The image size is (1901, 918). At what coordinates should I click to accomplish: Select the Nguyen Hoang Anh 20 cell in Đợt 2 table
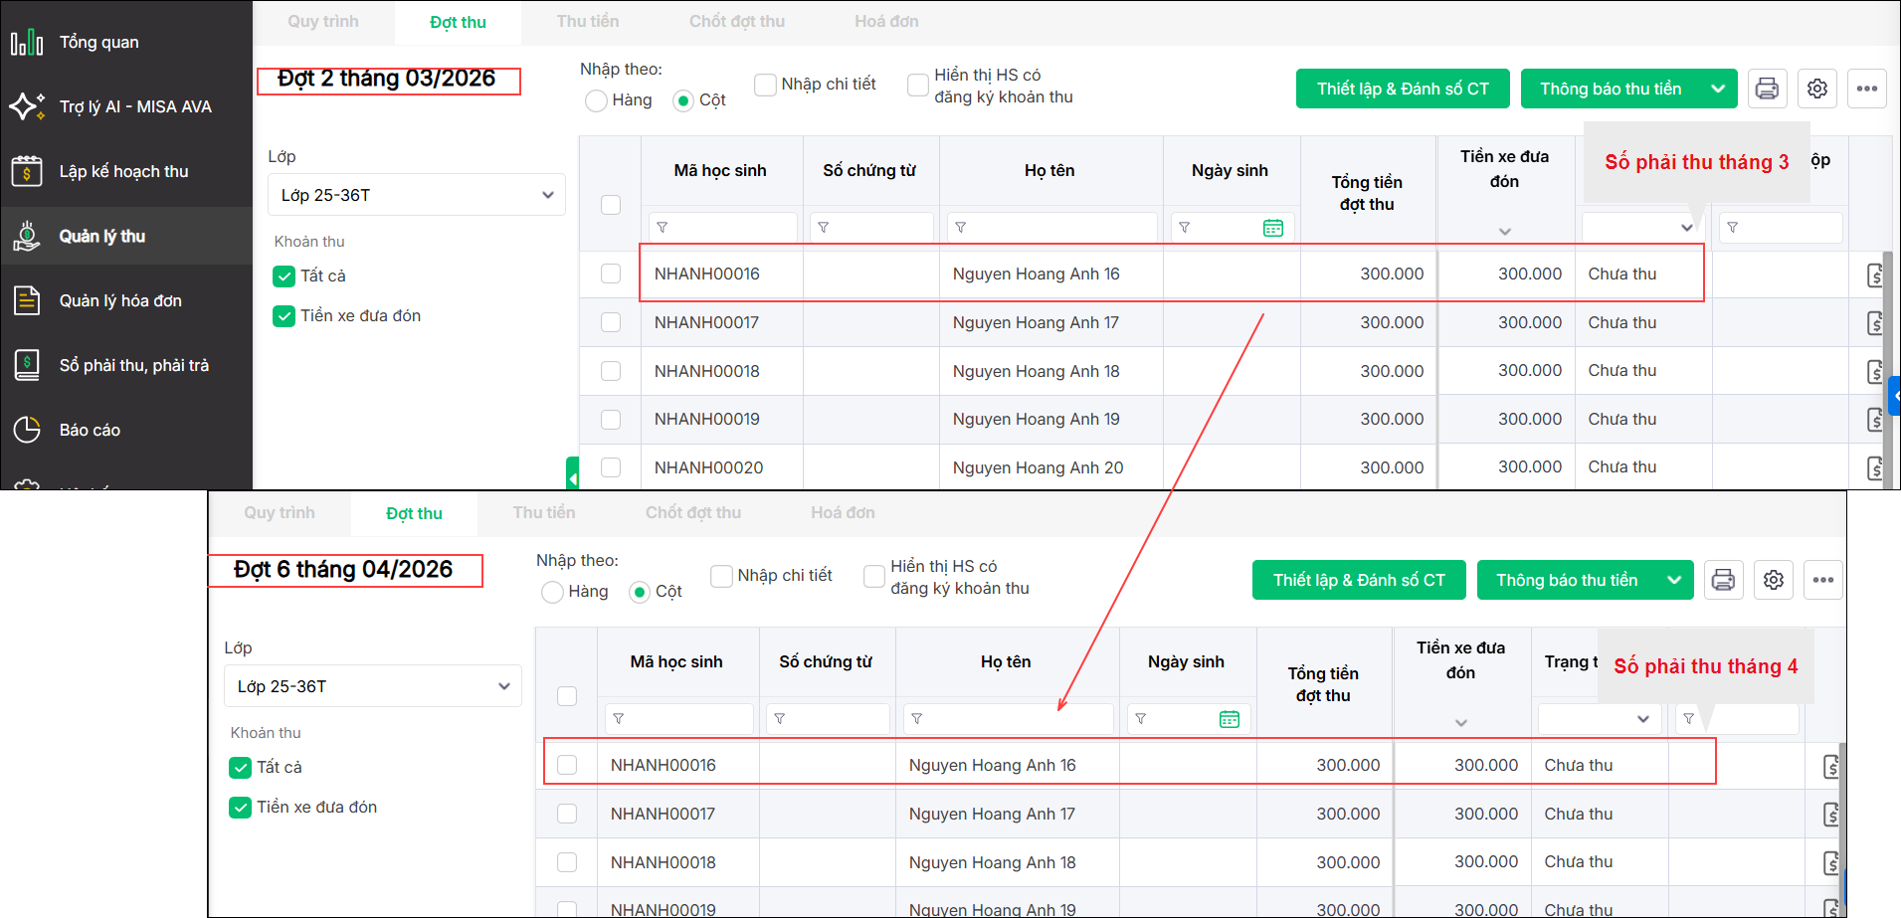1038,467
